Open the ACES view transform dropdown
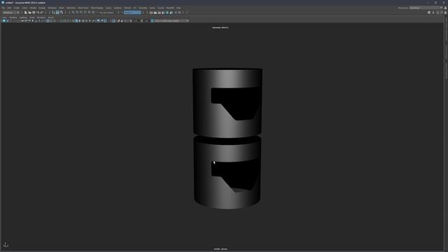Screen dimensions: 448x252 click(x=171, y=21)
